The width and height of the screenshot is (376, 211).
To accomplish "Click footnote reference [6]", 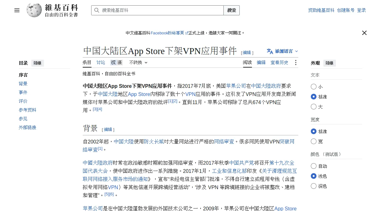I will [111, 194].
